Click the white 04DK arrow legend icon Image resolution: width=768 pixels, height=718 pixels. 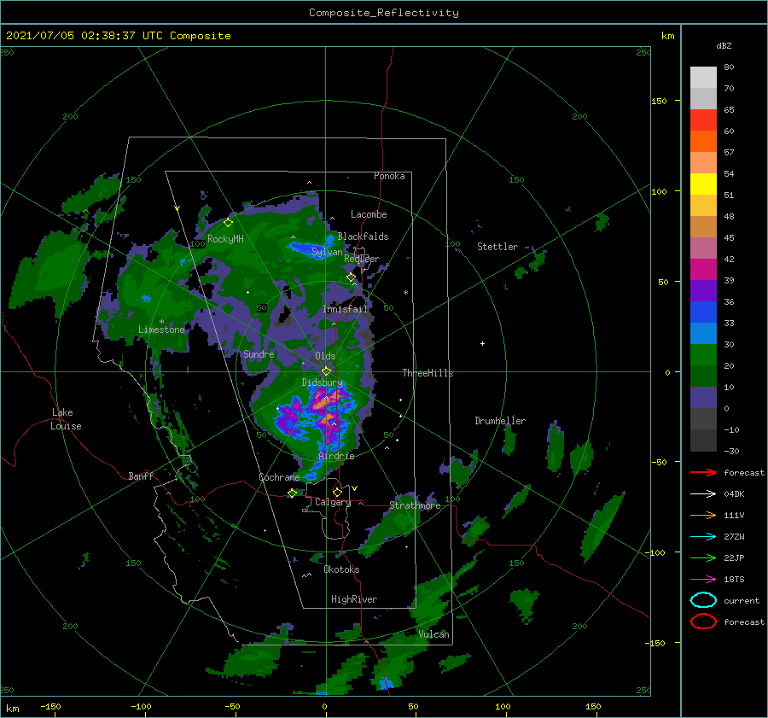click(703, 494)
